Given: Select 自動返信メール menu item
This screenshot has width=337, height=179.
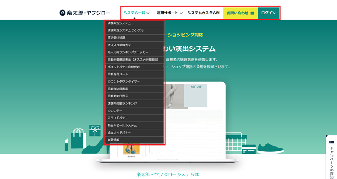Looking at the screenshot, I should click(x=134, y=74).
